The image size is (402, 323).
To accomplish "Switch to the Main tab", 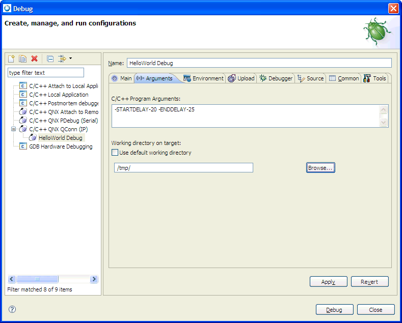I will point(121,78).
